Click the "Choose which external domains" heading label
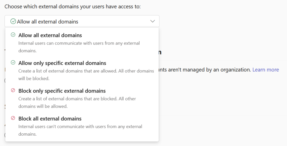The width and height of the screenshot is (287, 146). coord(73,6)
